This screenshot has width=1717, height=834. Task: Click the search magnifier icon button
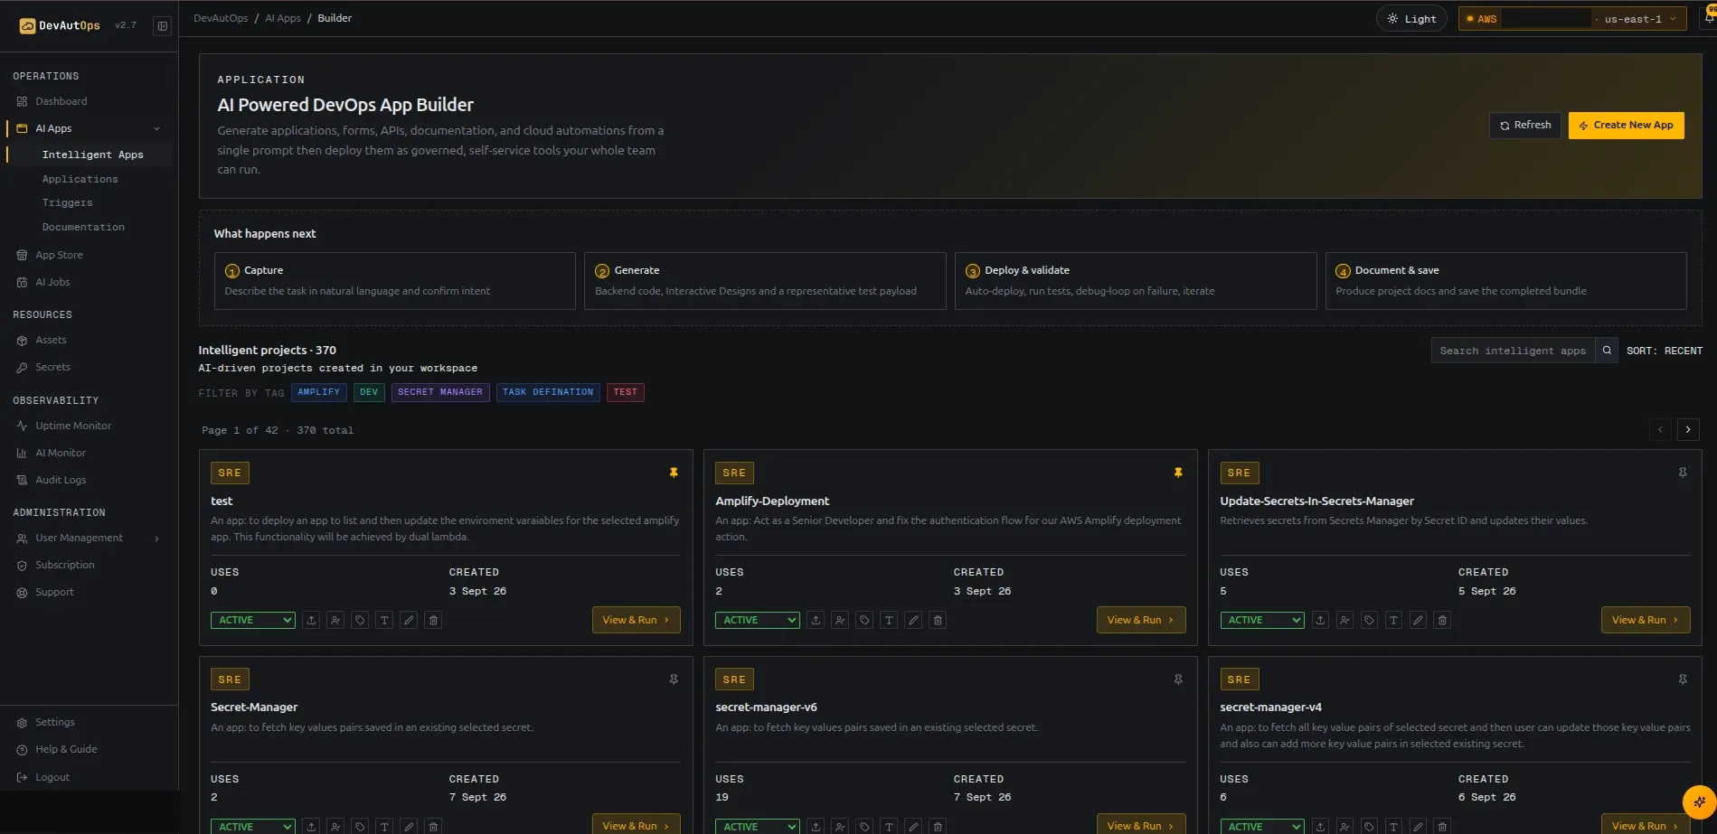pyautogui.click(x=1607, y=351)
